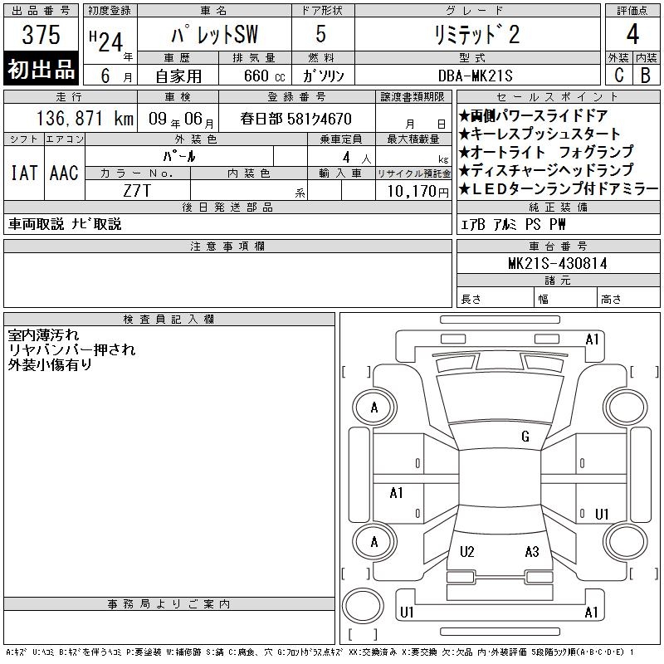Click spare tire circle below diagram
664x664 pixels.
pyautogui.click(x=363, y=604)
